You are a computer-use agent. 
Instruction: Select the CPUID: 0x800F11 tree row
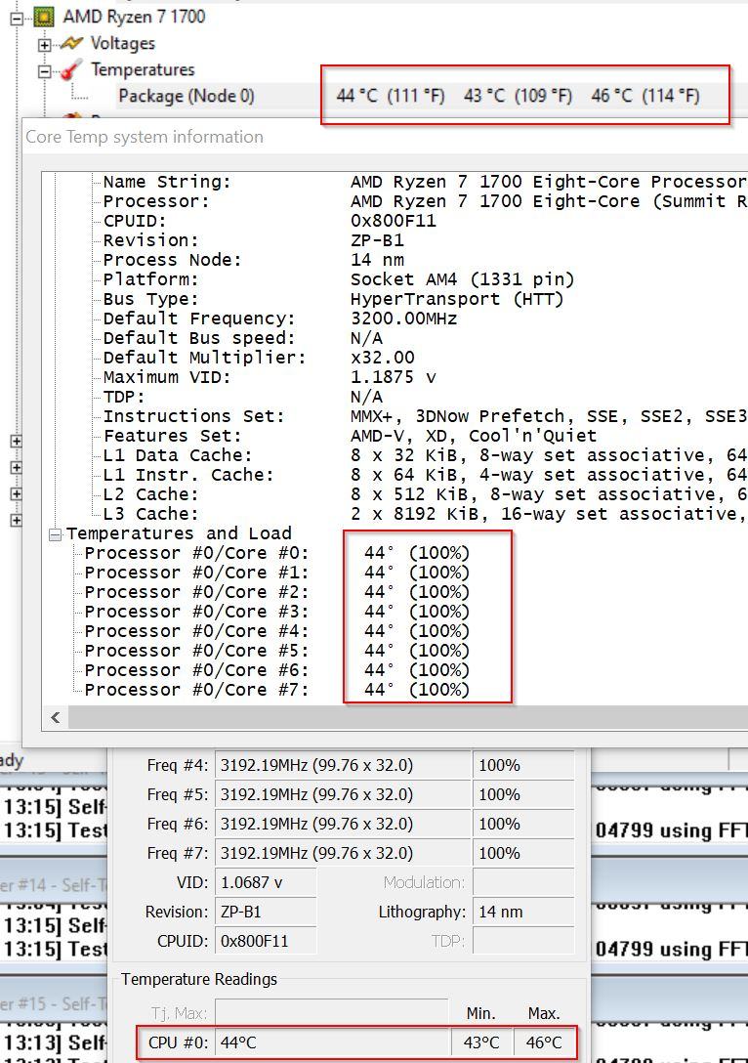pos(270,221)
